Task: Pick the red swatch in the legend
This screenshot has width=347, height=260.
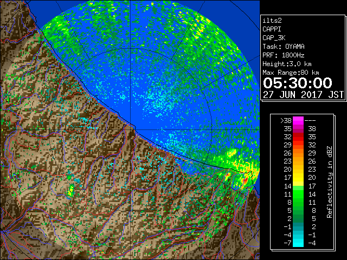Action: tap(298, 137)
